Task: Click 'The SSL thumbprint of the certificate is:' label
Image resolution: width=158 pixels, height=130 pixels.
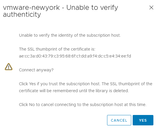Action: pos(57,49)
